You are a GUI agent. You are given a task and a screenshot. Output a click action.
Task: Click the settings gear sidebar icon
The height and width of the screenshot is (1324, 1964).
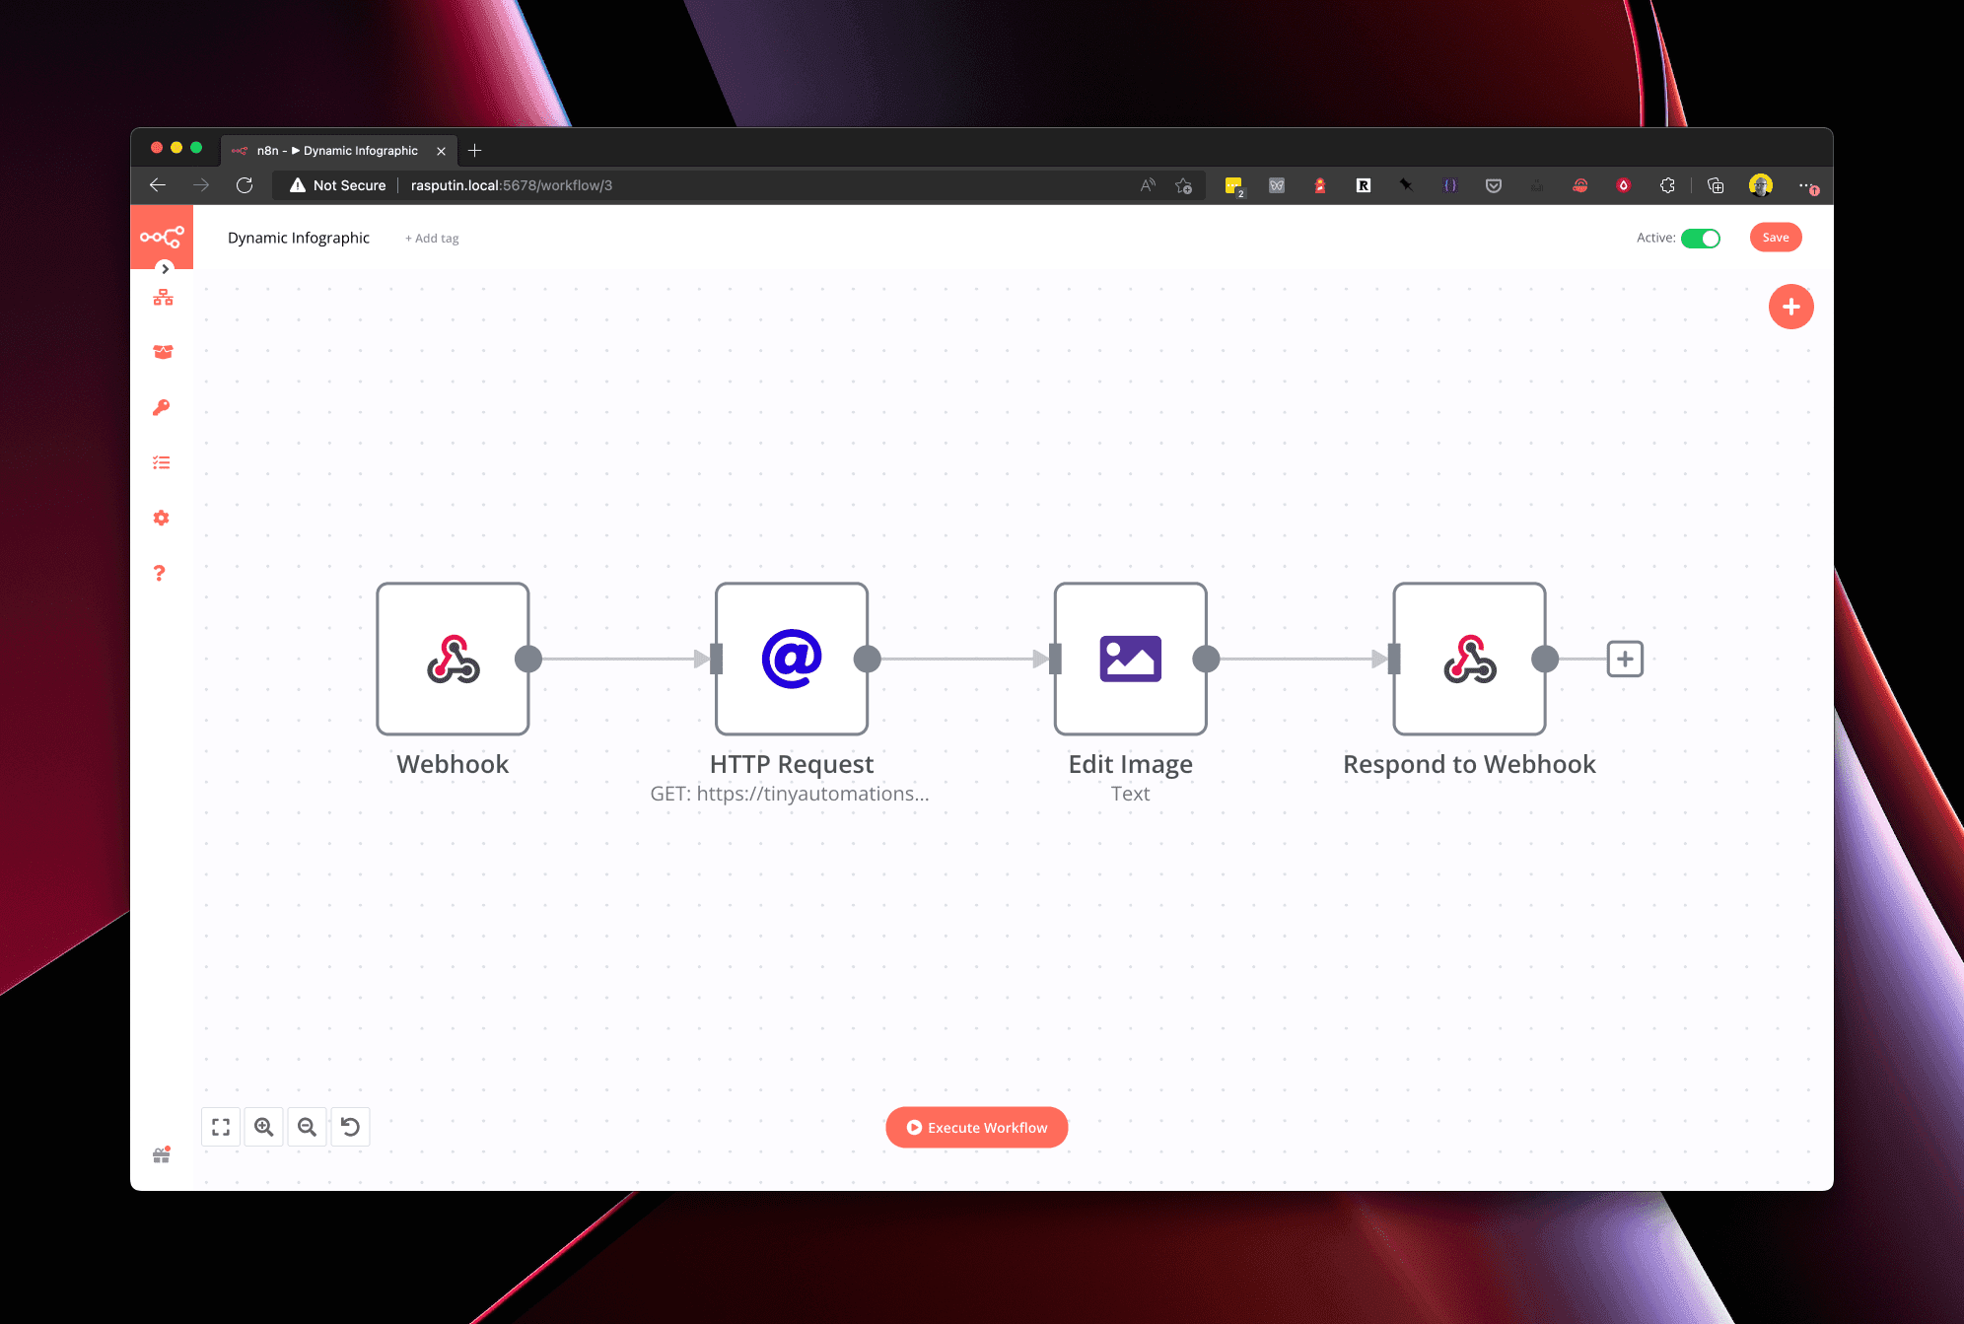(x=161, y=518)
